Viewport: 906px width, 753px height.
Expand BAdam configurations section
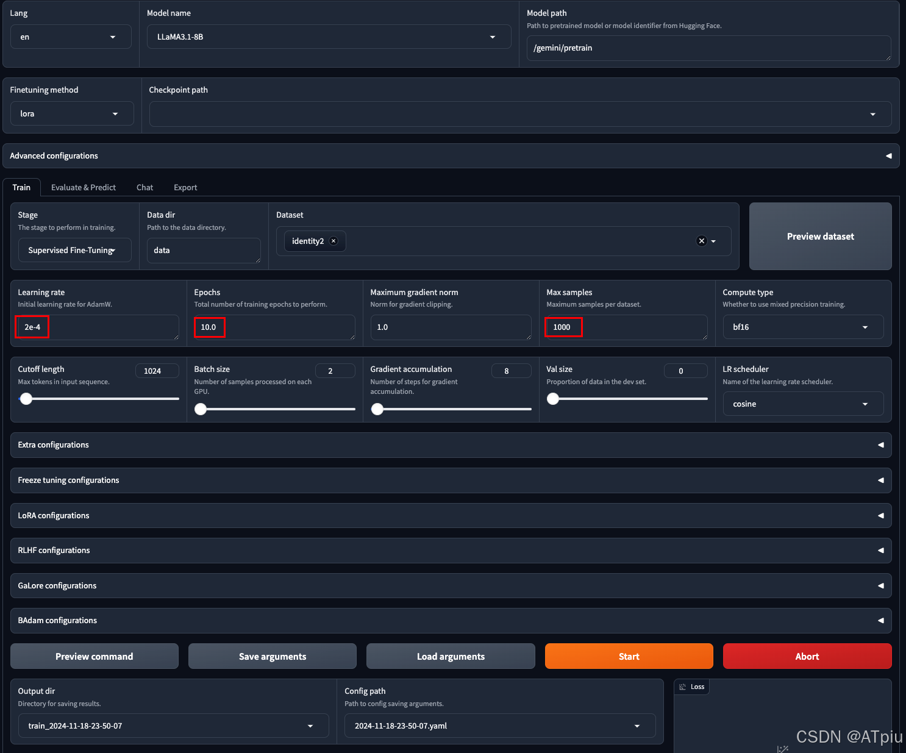451,621
